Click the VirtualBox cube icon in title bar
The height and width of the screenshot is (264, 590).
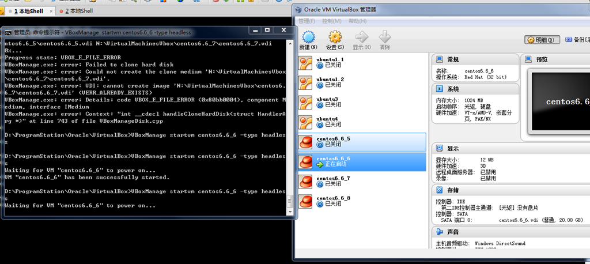click(299, 9)
